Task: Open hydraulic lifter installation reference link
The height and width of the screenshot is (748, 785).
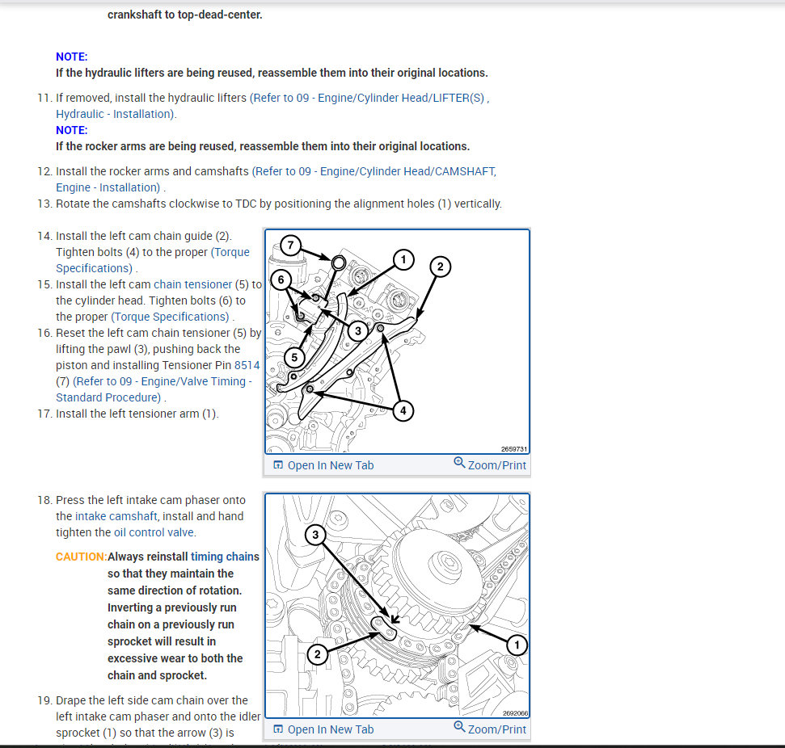Action: pos(272,106)
